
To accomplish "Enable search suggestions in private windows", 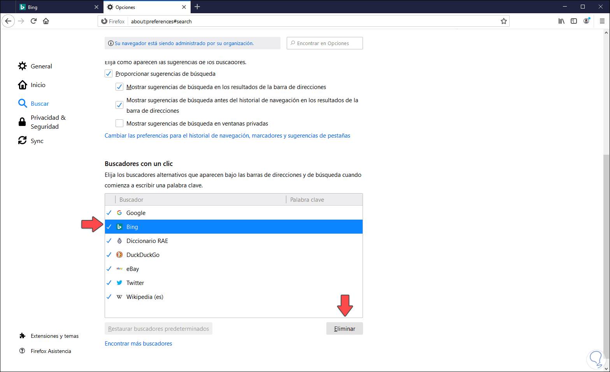I will click(x=119, y=123).
